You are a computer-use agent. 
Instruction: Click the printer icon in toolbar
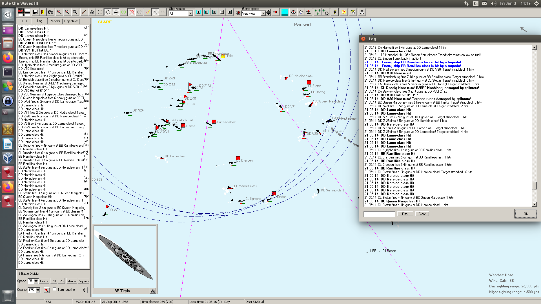(362, 12)
